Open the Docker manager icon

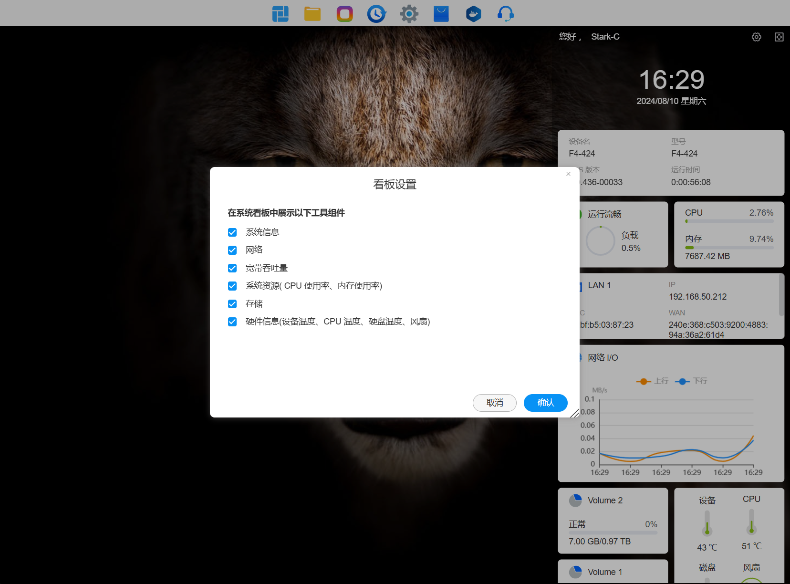[x=473, y=14]
